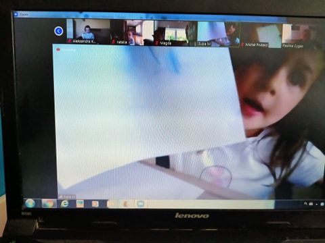Launch Internet Explorer from the taskbar

(65, 204)
